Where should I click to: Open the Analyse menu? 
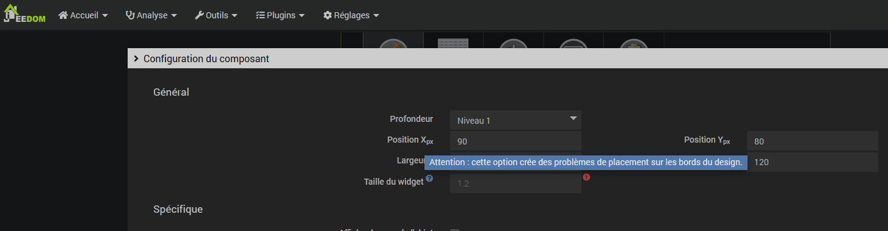coord(151,15)
